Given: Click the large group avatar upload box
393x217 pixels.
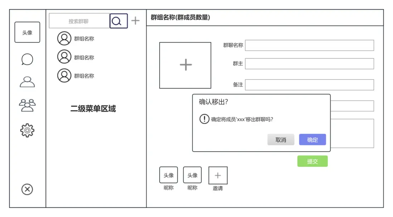Looking at the screenshot, I should [x=185, y=65].
